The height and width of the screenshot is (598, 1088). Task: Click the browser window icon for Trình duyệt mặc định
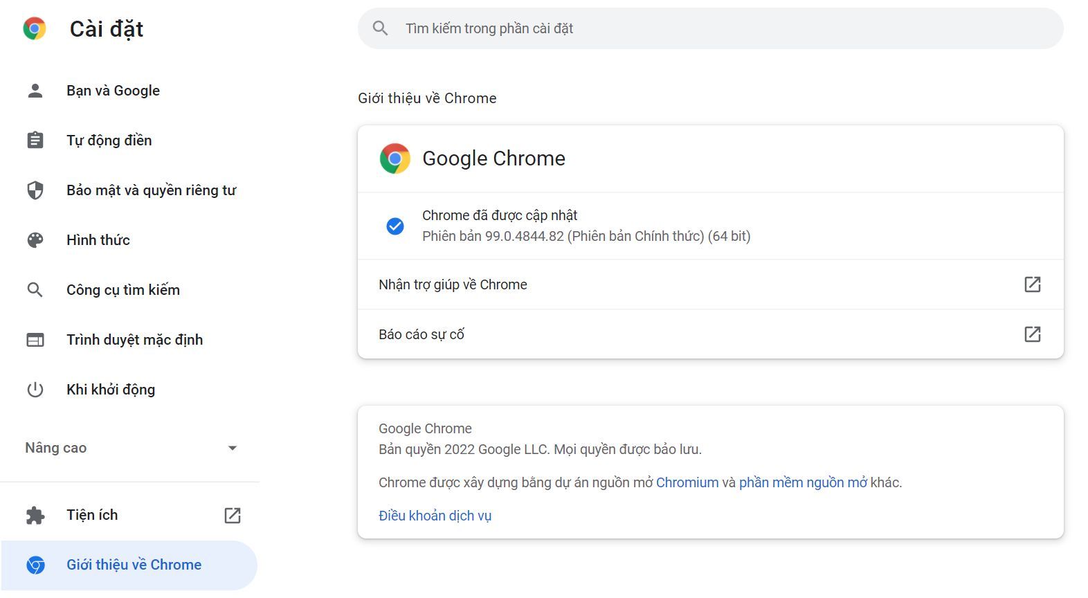(35, 340)
